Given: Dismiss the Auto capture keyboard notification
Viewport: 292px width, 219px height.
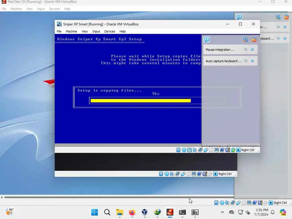Looking at the screenshot, I should pos(252,61).
